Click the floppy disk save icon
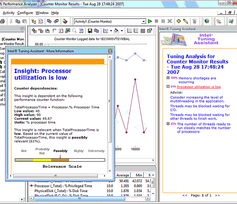Screen dimensions: 237x204 (90, 31)
